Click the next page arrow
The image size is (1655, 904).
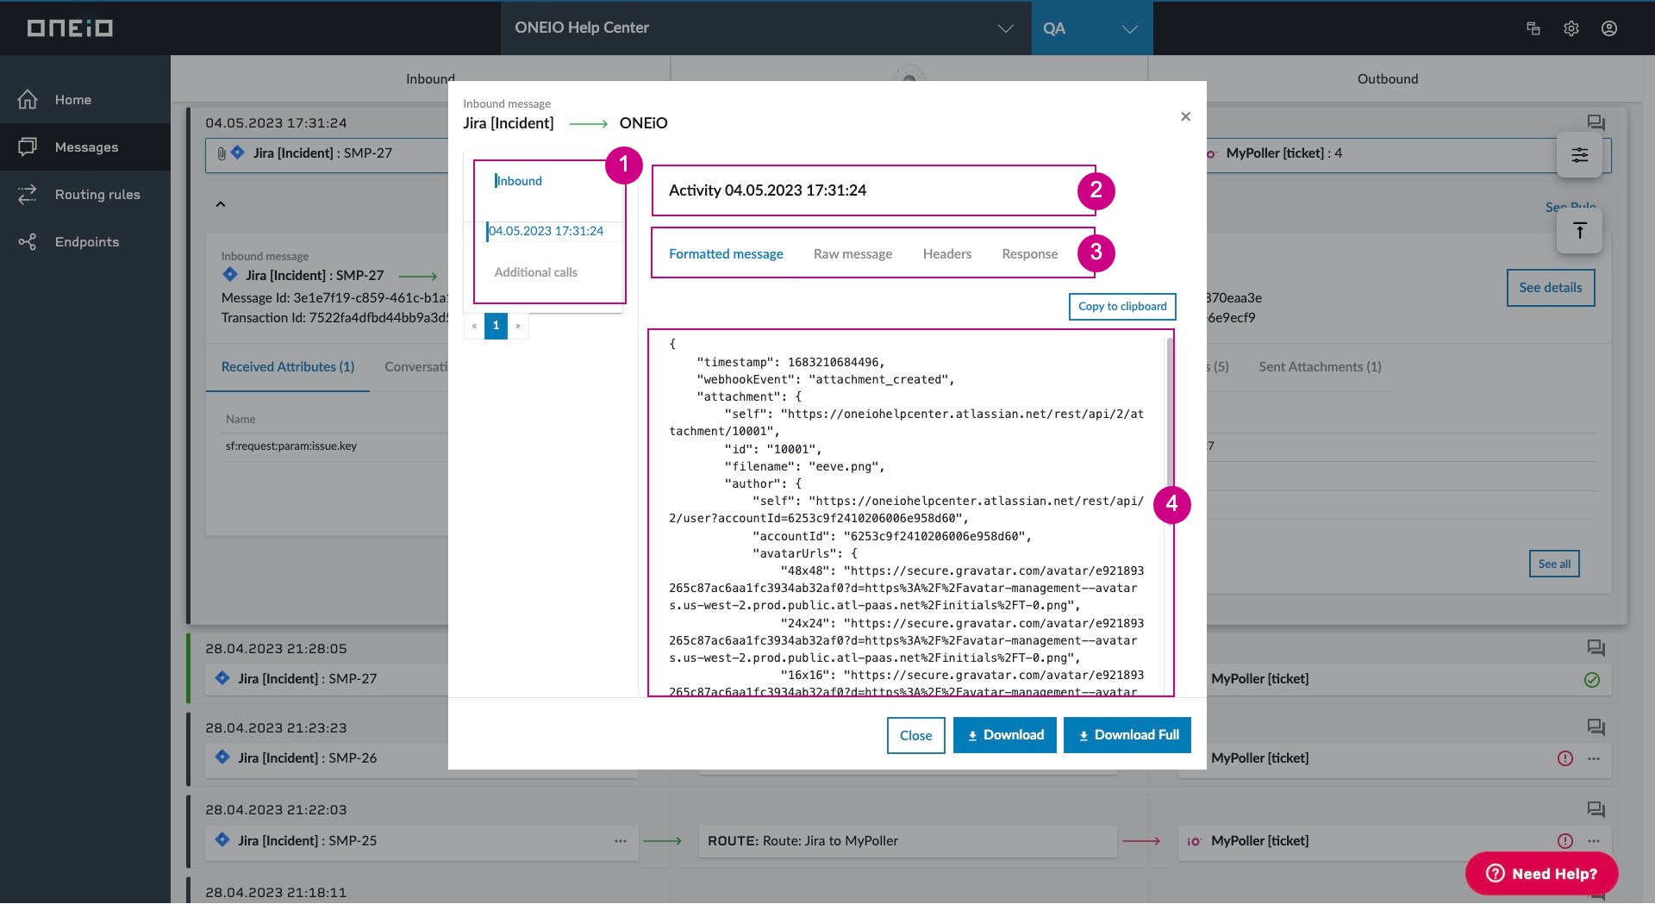click(x=517, y=326)
